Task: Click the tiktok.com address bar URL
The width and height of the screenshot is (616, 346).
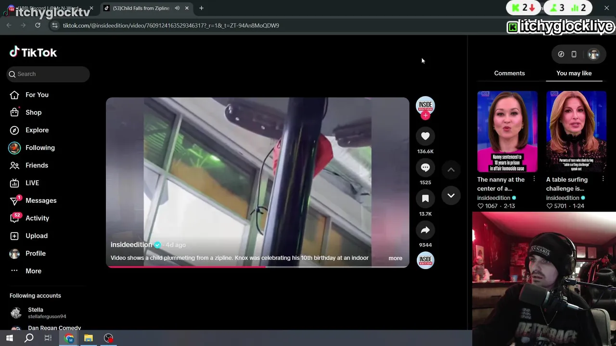Action: coord(171,25)
